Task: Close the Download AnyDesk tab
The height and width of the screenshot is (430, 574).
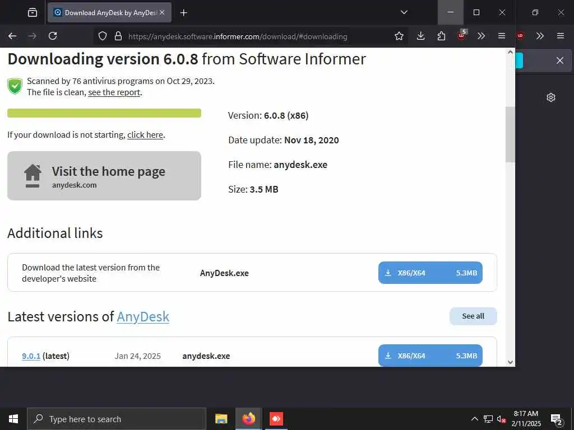Action: pos(162,13)
